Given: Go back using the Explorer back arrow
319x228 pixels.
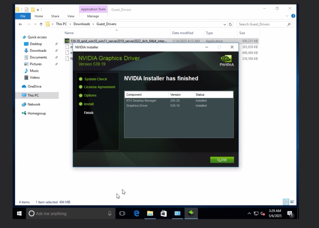Looking at the screenshot, I should point(20,24).
